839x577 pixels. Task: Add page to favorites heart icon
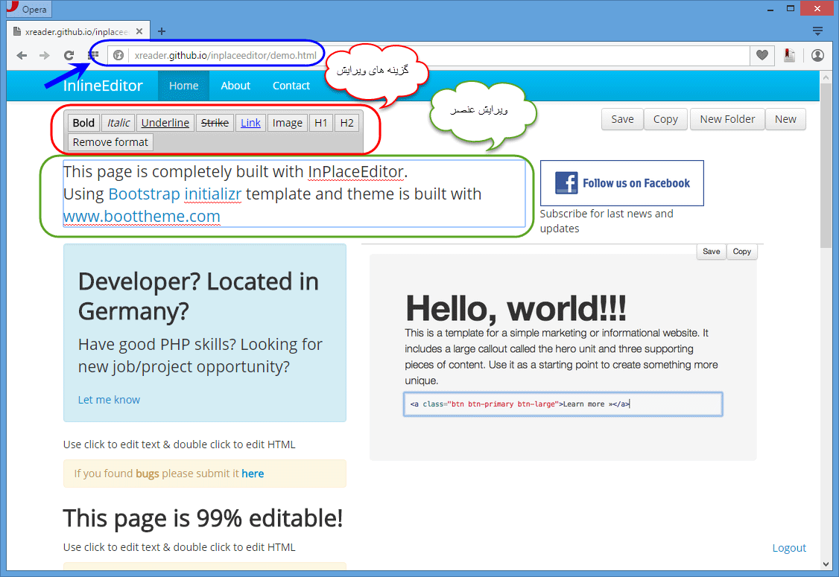762,55
